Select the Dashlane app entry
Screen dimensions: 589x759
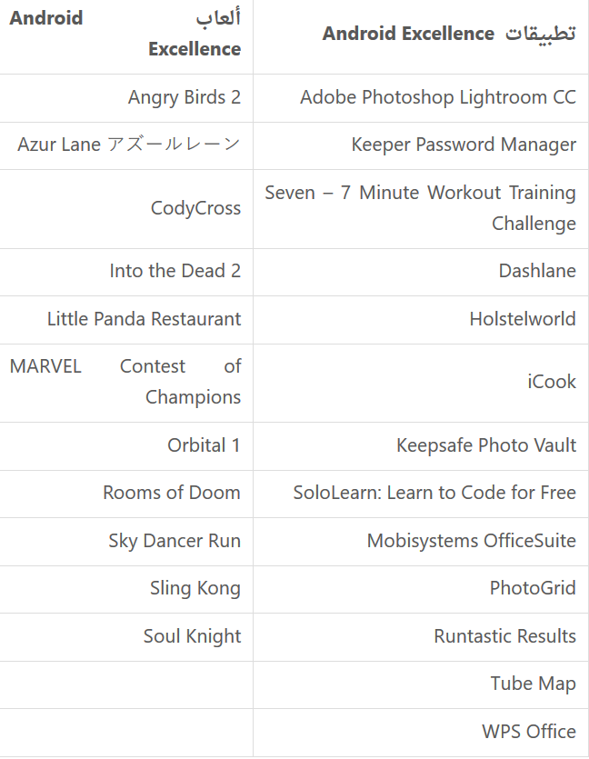tap(536, 271)
